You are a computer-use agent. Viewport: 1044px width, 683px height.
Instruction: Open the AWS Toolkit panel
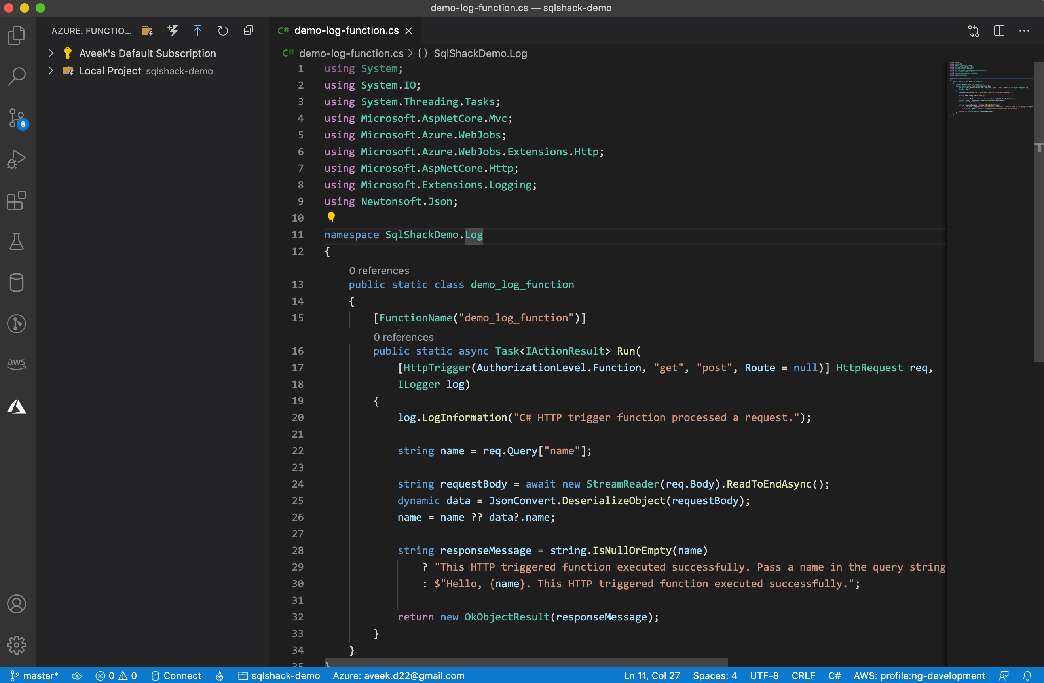tap(17, 363)
